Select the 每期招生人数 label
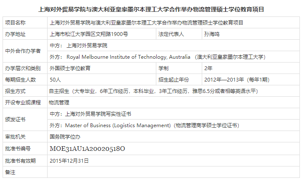Viewport: 302px width, 180px height. pos(20,80)
